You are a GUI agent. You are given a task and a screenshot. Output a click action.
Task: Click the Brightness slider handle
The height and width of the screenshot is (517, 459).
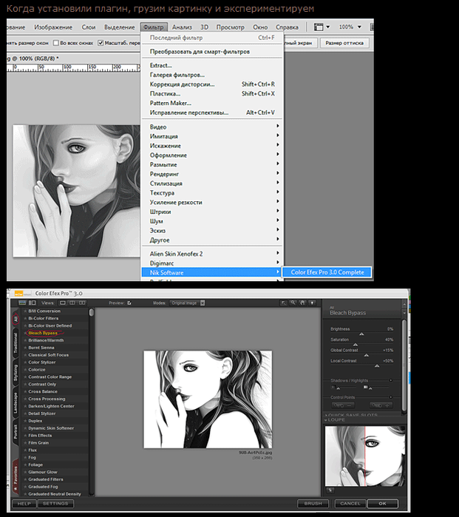361,334
